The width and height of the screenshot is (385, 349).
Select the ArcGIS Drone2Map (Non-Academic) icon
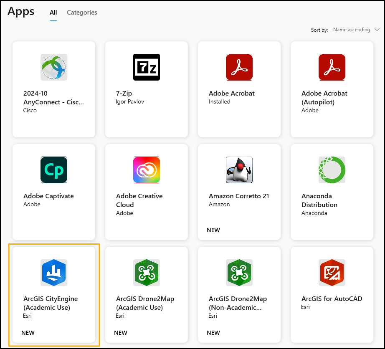coord(239,273)
